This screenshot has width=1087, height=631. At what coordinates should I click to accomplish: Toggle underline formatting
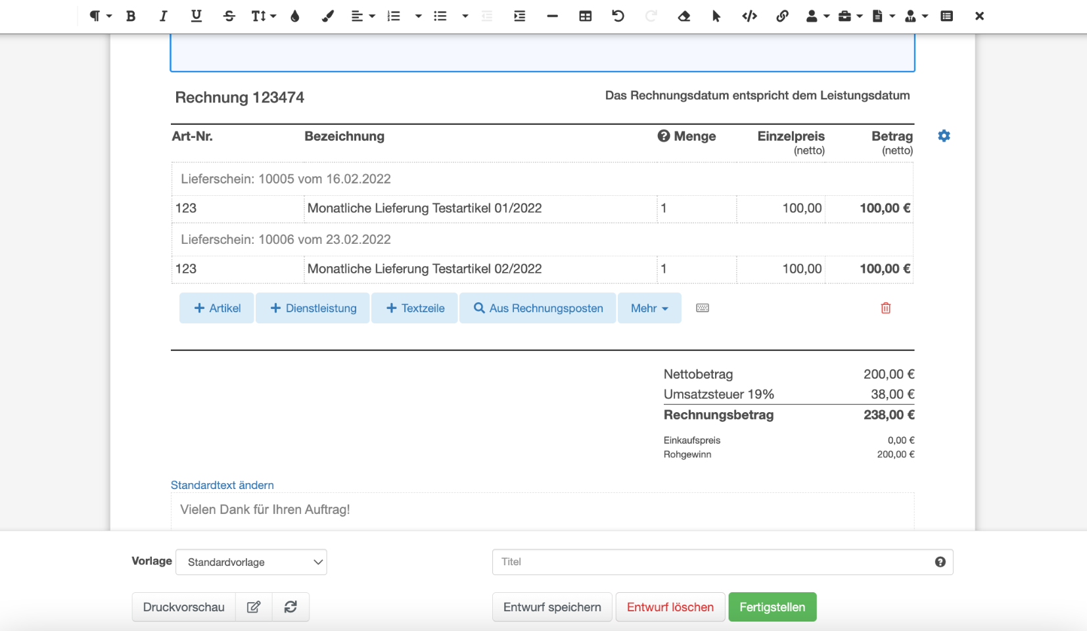(196, 16)
